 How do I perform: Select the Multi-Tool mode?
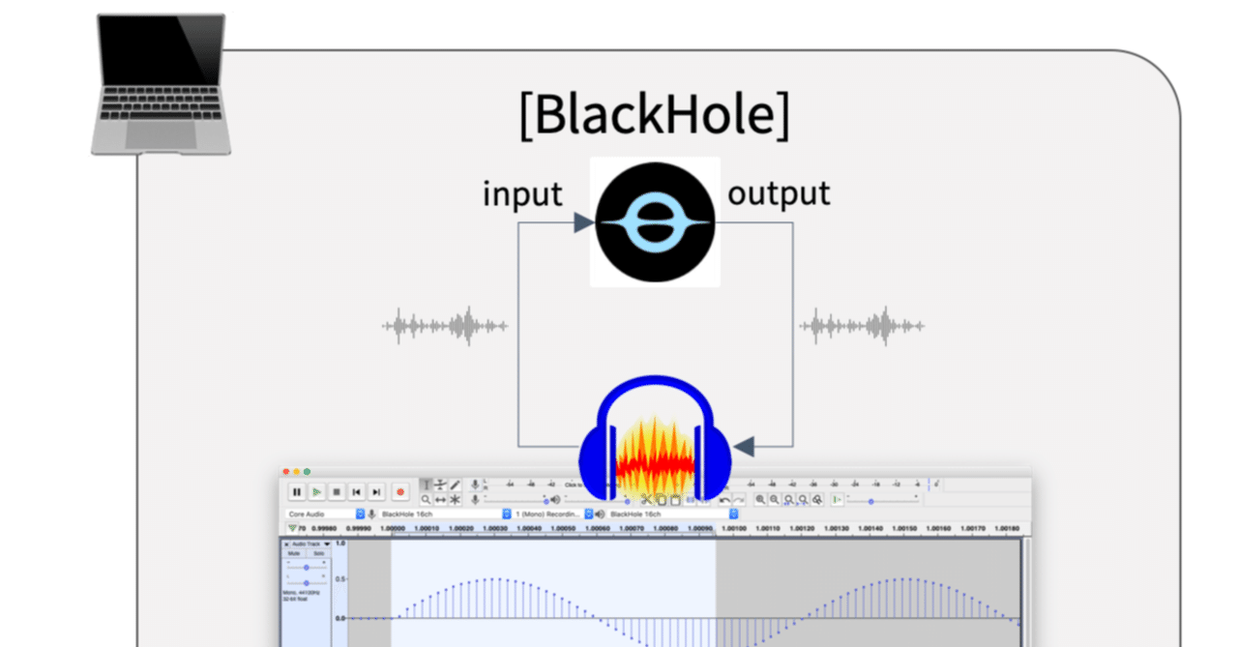click(x=456, y=499)
